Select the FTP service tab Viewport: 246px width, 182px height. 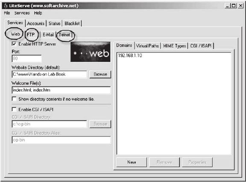pos(31,35)
